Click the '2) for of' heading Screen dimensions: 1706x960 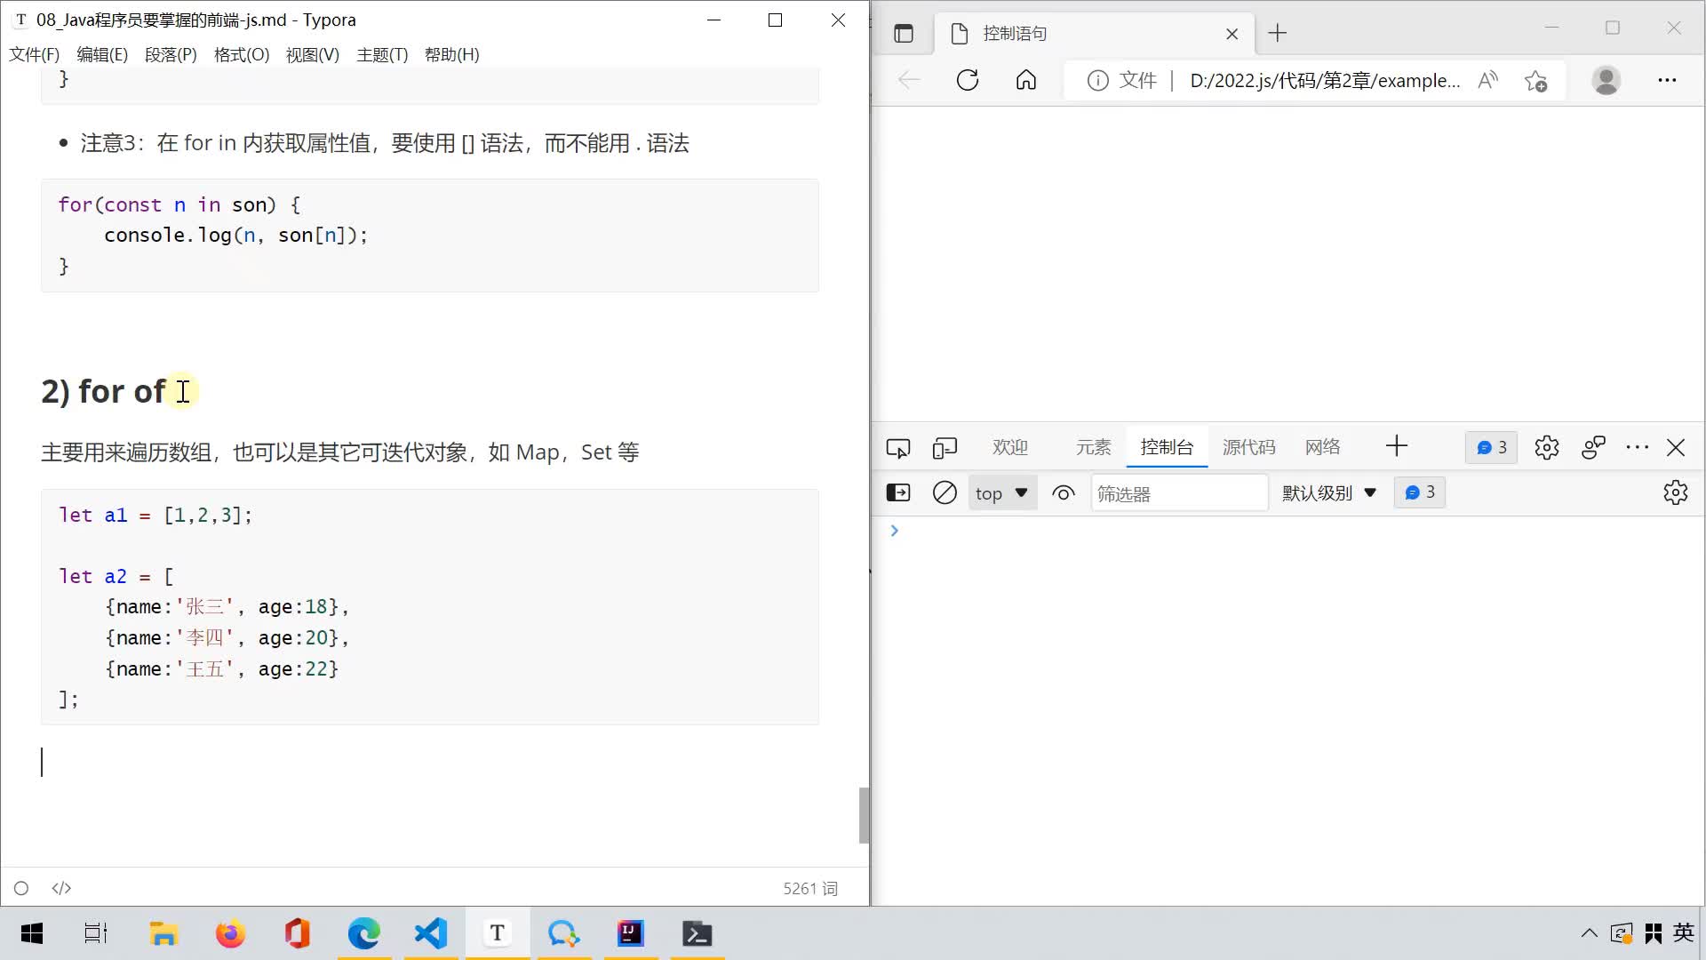(x=103, y=391)
